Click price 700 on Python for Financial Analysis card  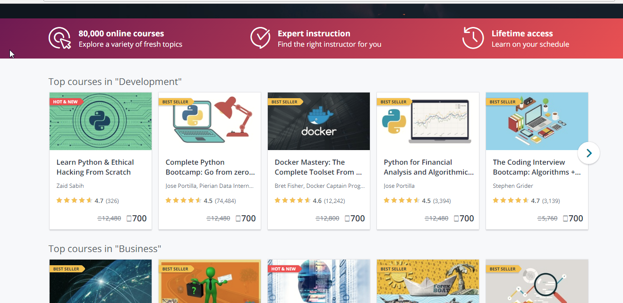click(464, 219)
